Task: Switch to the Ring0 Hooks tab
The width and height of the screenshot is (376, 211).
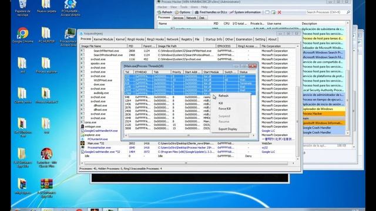Action: pos(136,39)
